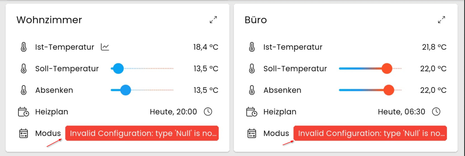Click the Wohnzimmer Ist-Temperatur thermometer icon

[24, 47]
